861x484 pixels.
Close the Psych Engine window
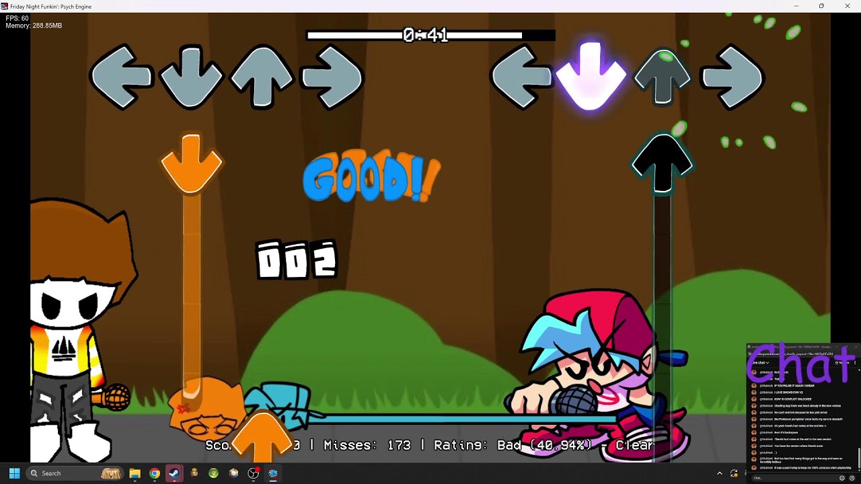(x=848, y=6)
